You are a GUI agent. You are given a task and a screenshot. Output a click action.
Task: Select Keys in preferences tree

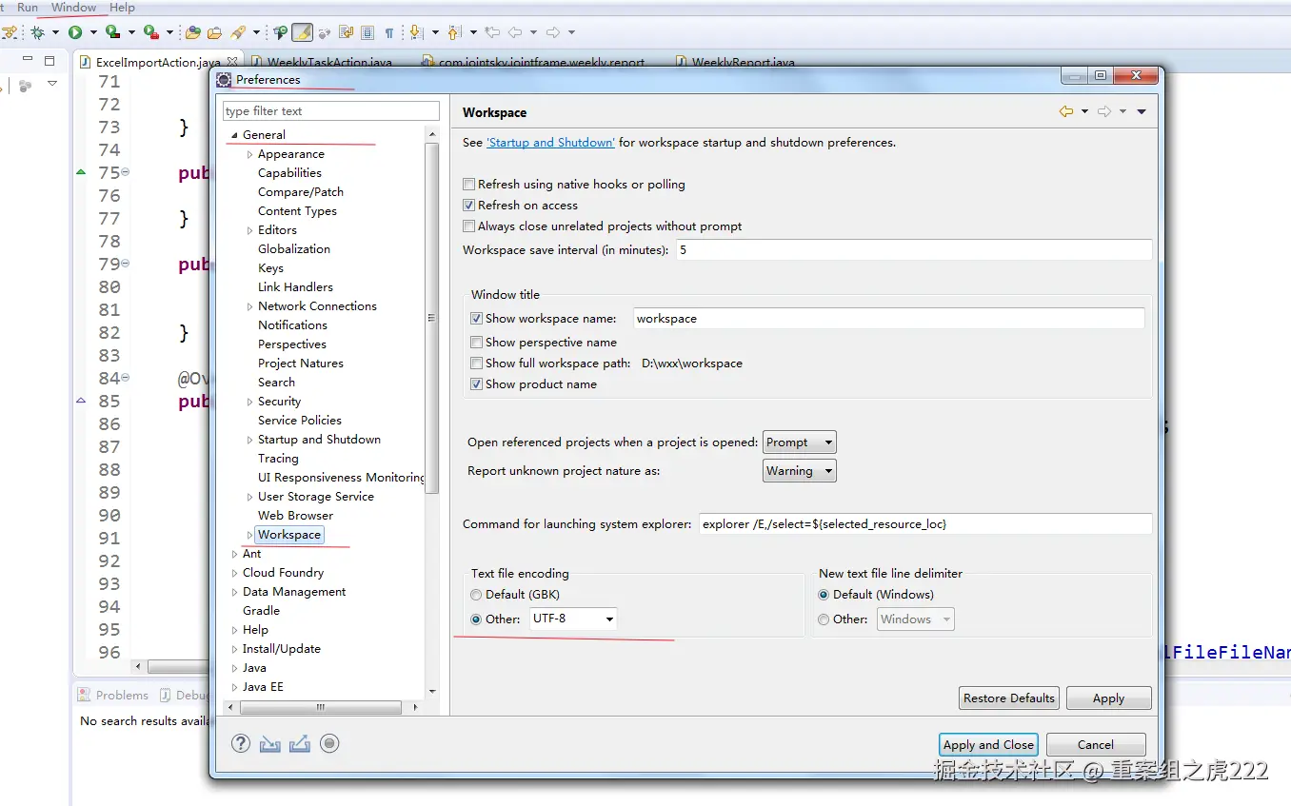(x=270, y=268)
